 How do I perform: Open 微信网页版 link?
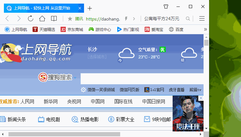(x=129, y=90)
